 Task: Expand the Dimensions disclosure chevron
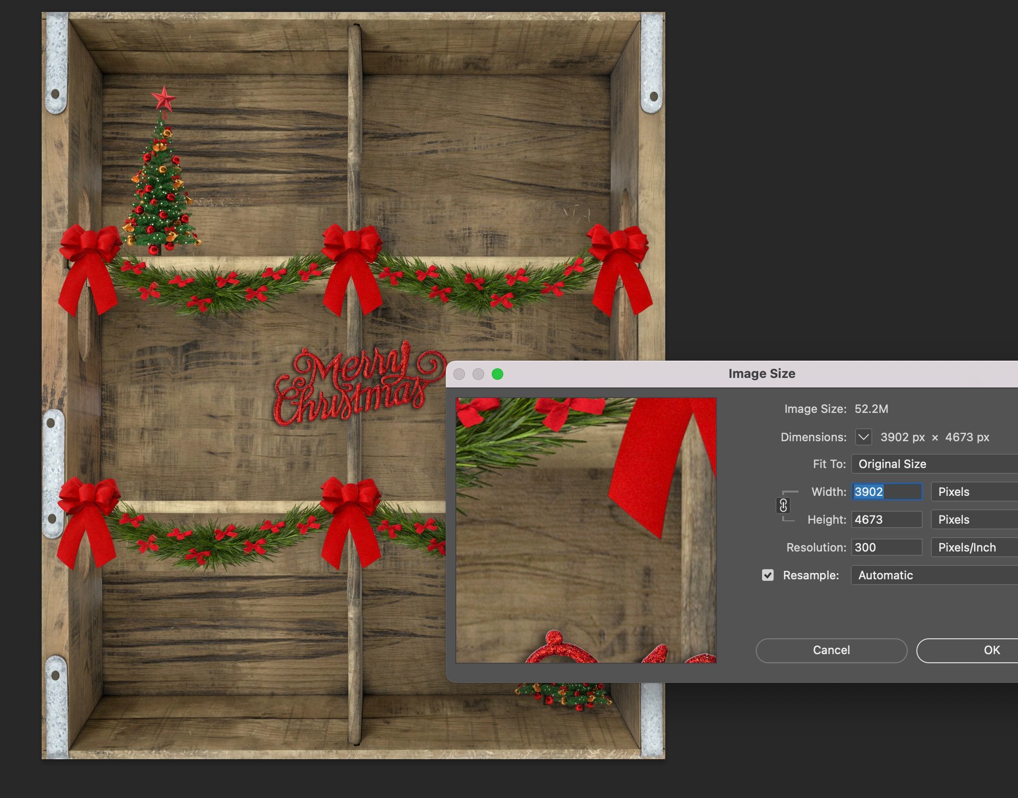pyautogui.click(x=864, y=437)
